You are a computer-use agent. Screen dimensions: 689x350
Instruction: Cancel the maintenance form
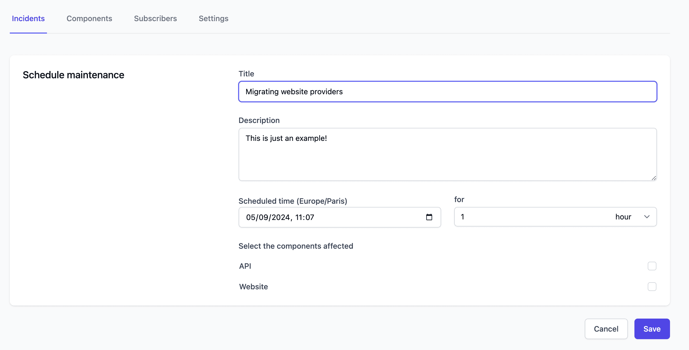pos(606,329)
